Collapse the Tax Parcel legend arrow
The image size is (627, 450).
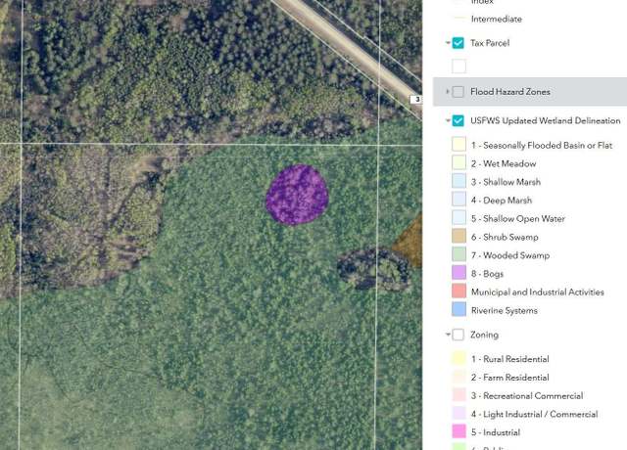[448, 43]
